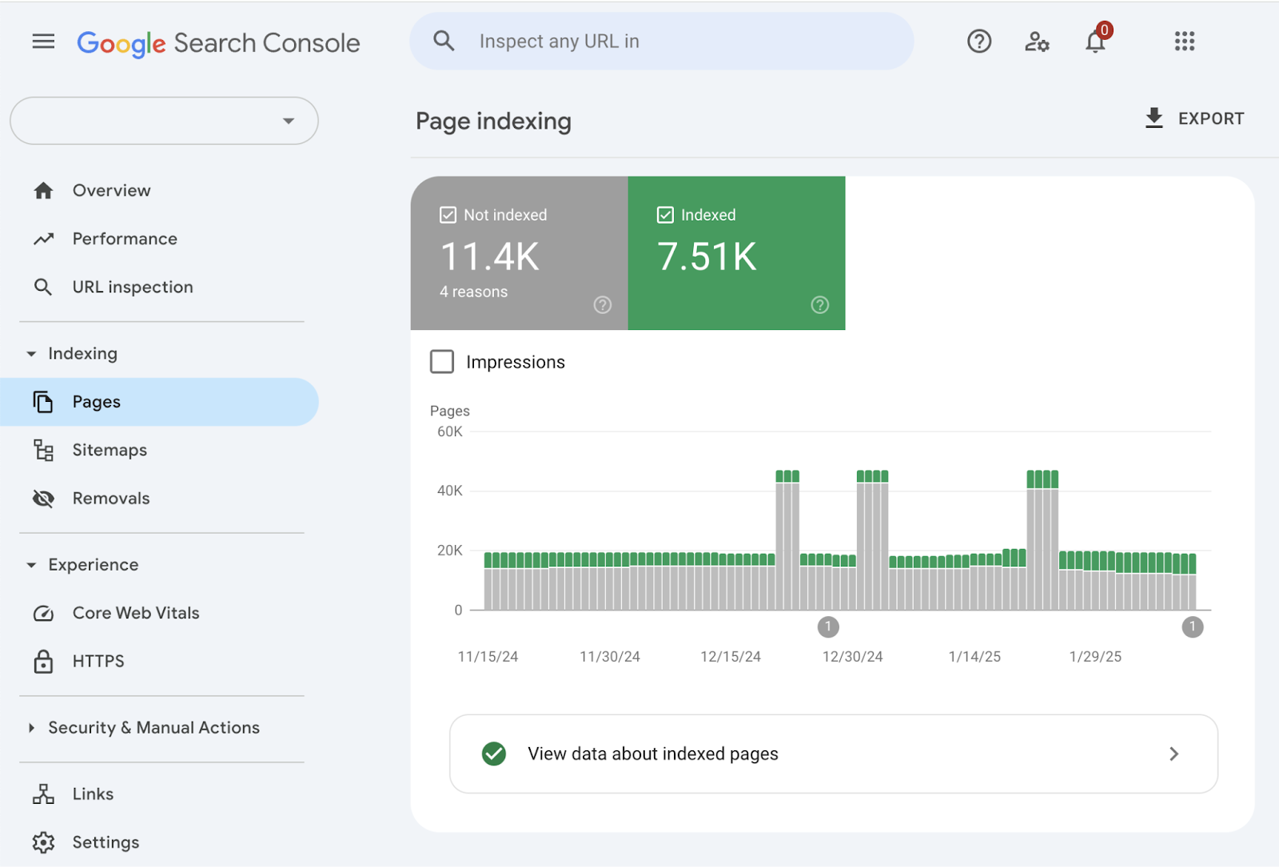Screen dimensions: 1279x867
Task: Export the page indexing data
Action: click(1194, 118)
